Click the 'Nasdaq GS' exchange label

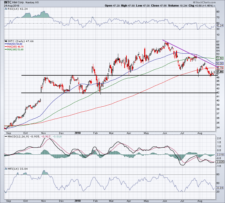32,3
